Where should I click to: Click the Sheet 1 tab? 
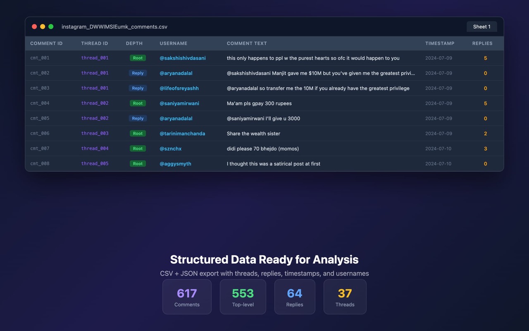point(481,26)
